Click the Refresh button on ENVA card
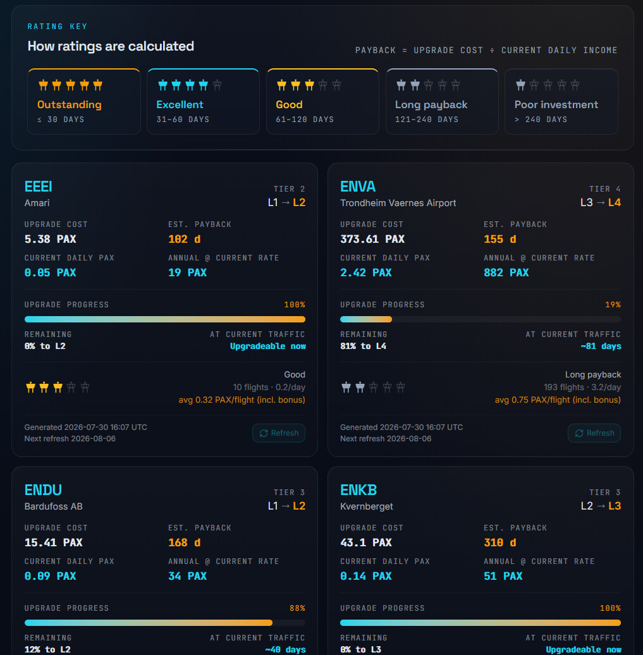Screen dimensions: 643x655 pos(594,432)
